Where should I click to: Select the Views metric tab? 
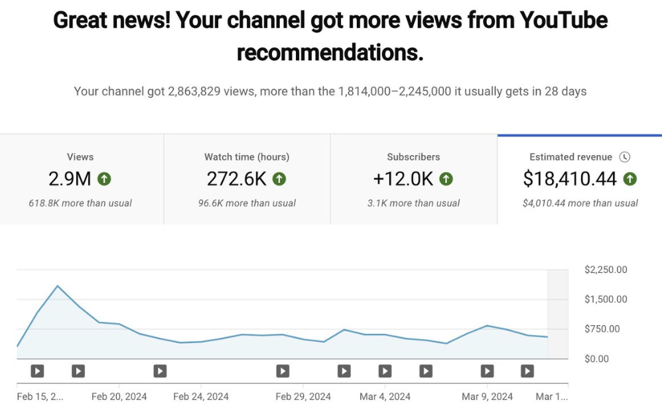coord(82,180)
